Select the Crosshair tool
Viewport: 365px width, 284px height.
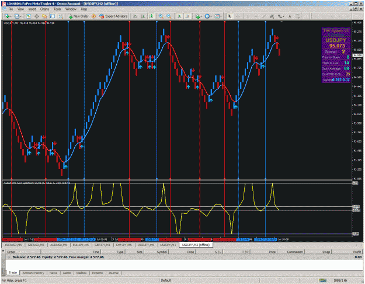[238, 16]
